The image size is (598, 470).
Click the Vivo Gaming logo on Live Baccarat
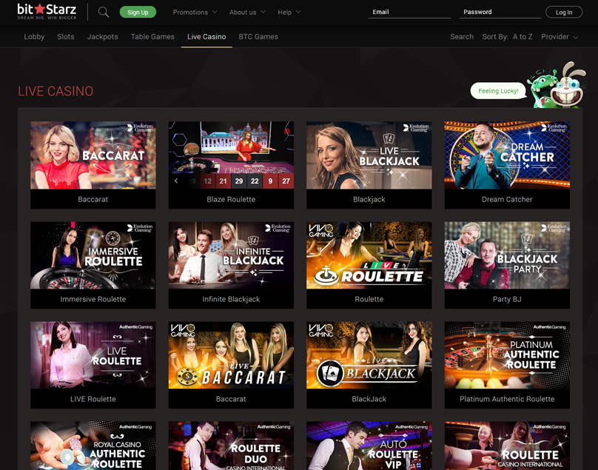point(183,330)
